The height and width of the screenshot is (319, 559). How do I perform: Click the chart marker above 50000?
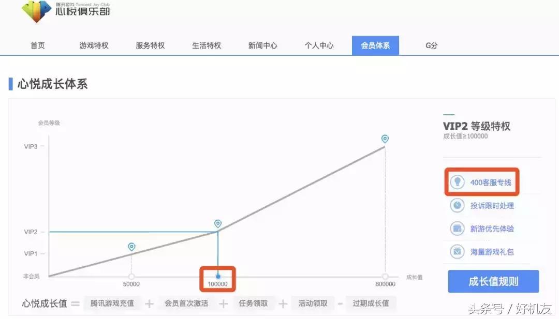coord(131,247)
